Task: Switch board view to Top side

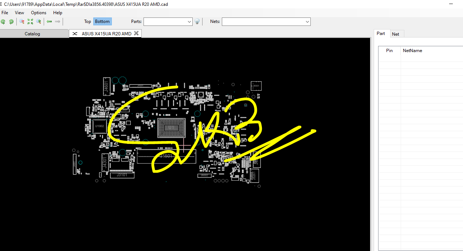Action: click(x=87, y=21)
